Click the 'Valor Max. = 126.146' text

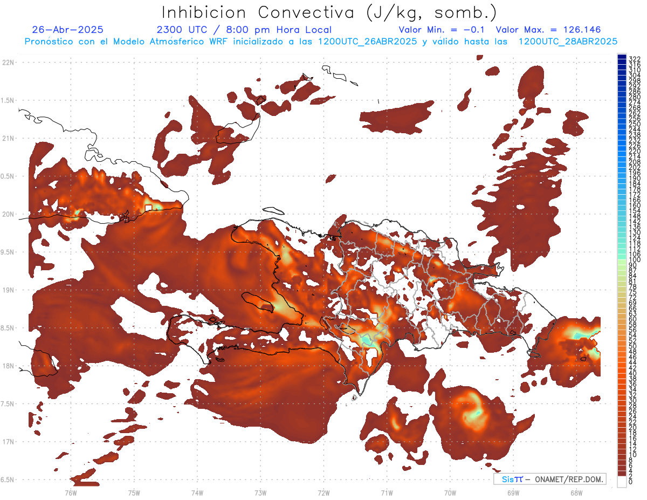[548, 30]
